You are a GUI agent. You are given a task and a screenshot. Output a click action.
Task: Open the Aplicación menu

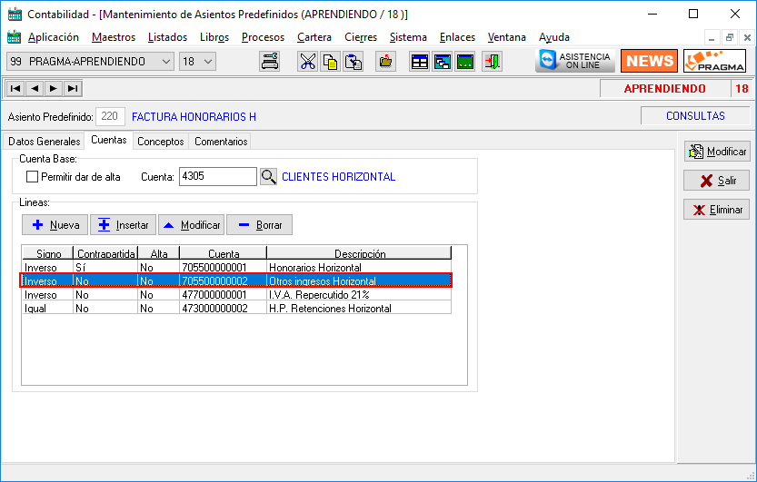tap(53, 37)
